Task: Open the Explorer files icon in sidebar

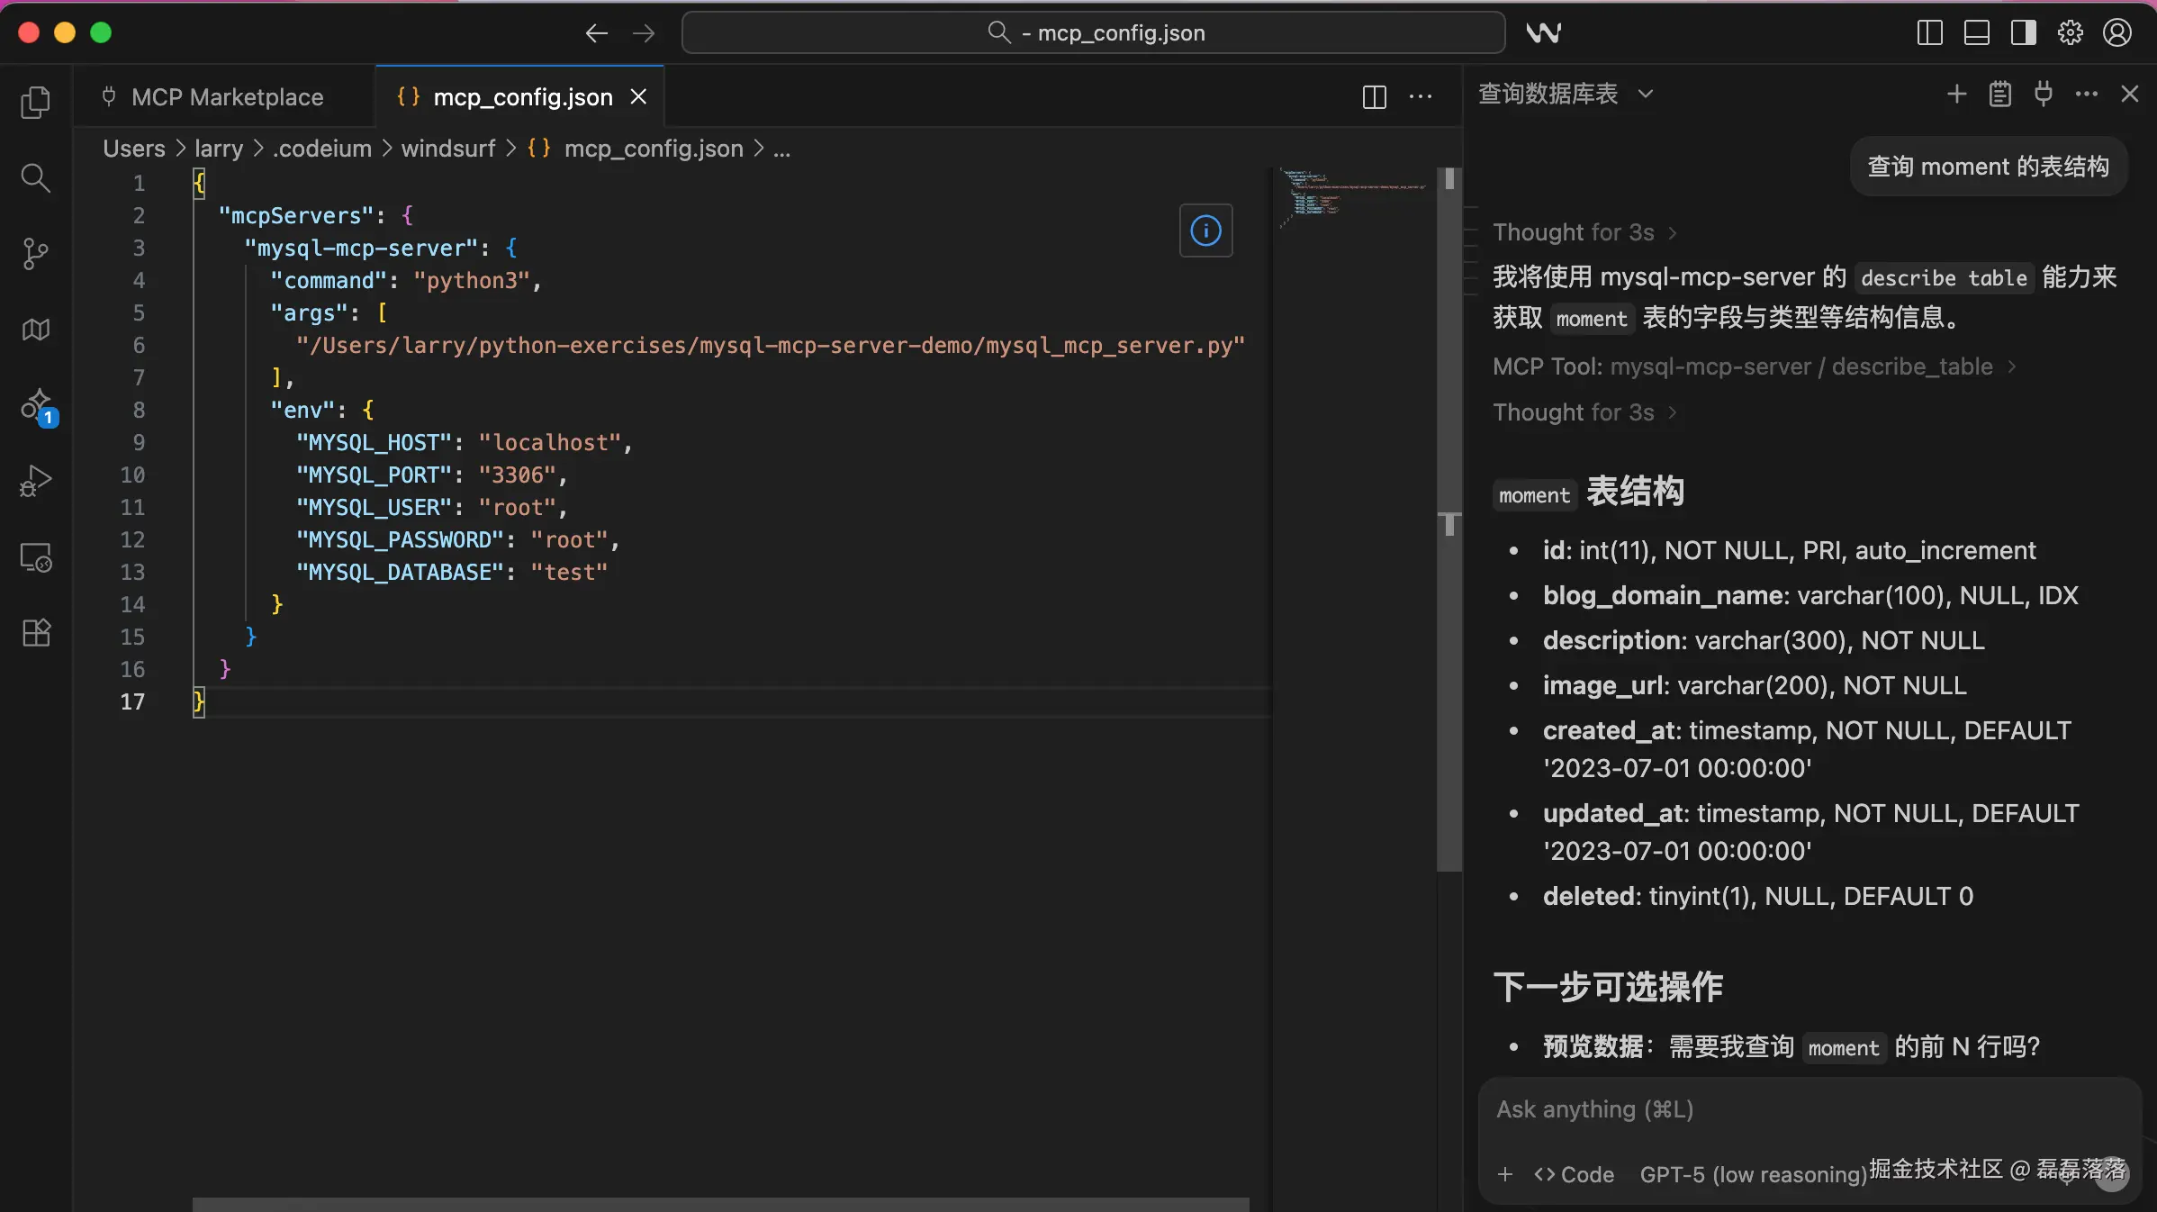Action: point(35,103)
